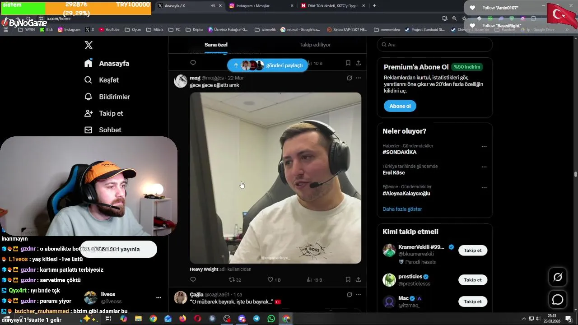
Task: Open the Kripto bookmarks folder
Action: click(194, 30)
